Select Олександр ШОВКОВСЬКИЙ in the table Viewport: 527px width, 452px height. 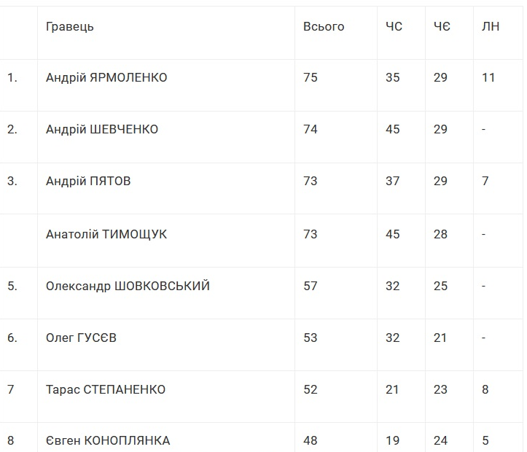point(128,286)
